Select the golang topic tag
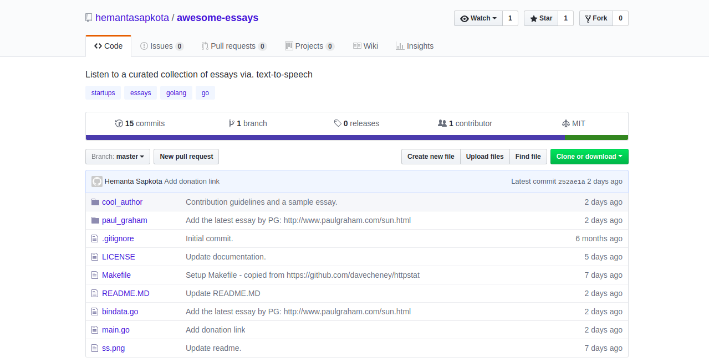The height and width of the screenshot is (358, 709). click(x=176, y=93)
